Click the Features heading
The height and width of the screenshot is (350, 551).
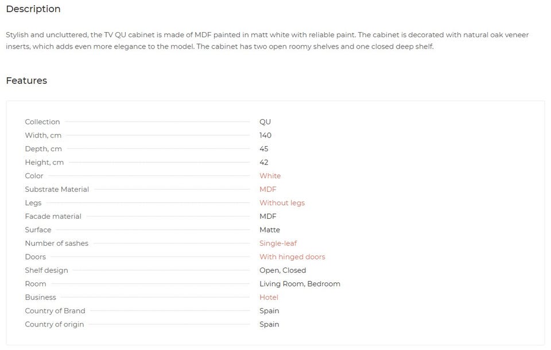[26, 81]
